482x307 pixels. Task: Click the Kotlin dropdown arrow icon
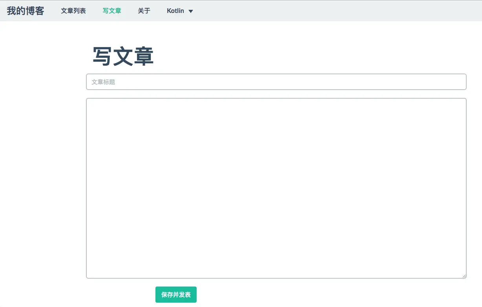pos(191,11)
